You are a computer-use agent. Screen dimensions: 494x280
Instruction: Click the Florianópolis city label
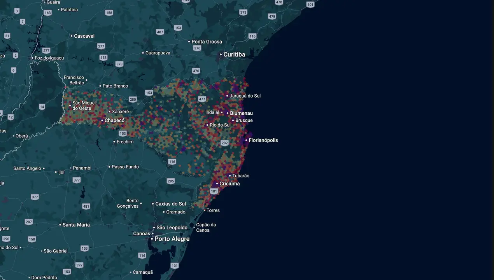pyautogui.click(x=263, y=140)
